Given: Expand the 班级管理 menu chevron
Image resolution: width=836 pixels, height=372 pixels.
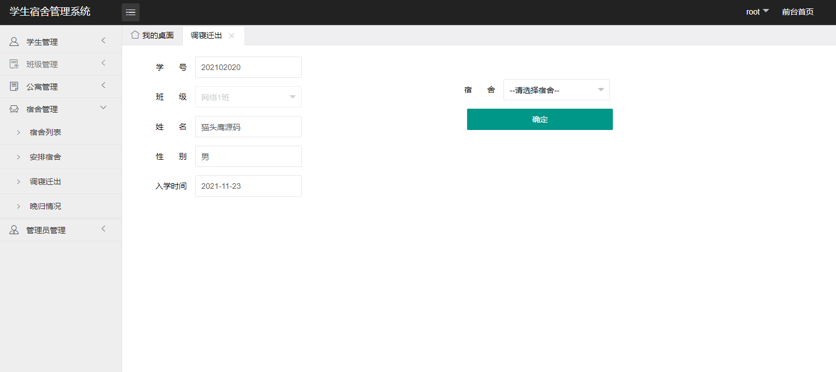Looking at the screenshot, I should 103,63.
